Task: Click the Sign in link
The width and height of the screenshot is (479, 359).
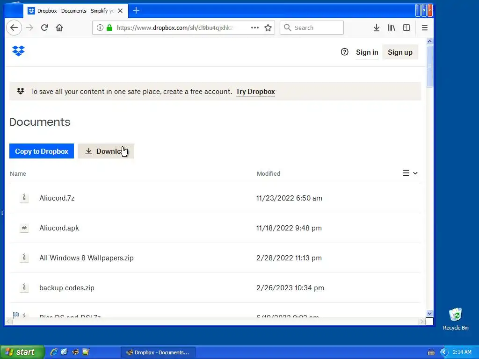Action: [367, 52]
